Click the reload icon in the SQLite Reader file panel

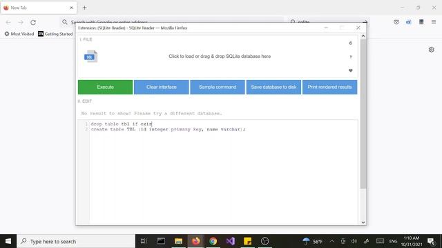click(350, 43)
